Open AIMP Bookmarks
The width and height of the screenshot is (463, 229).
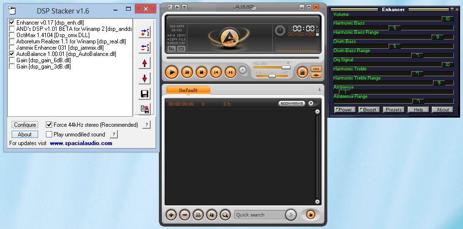tap(292, 104)
